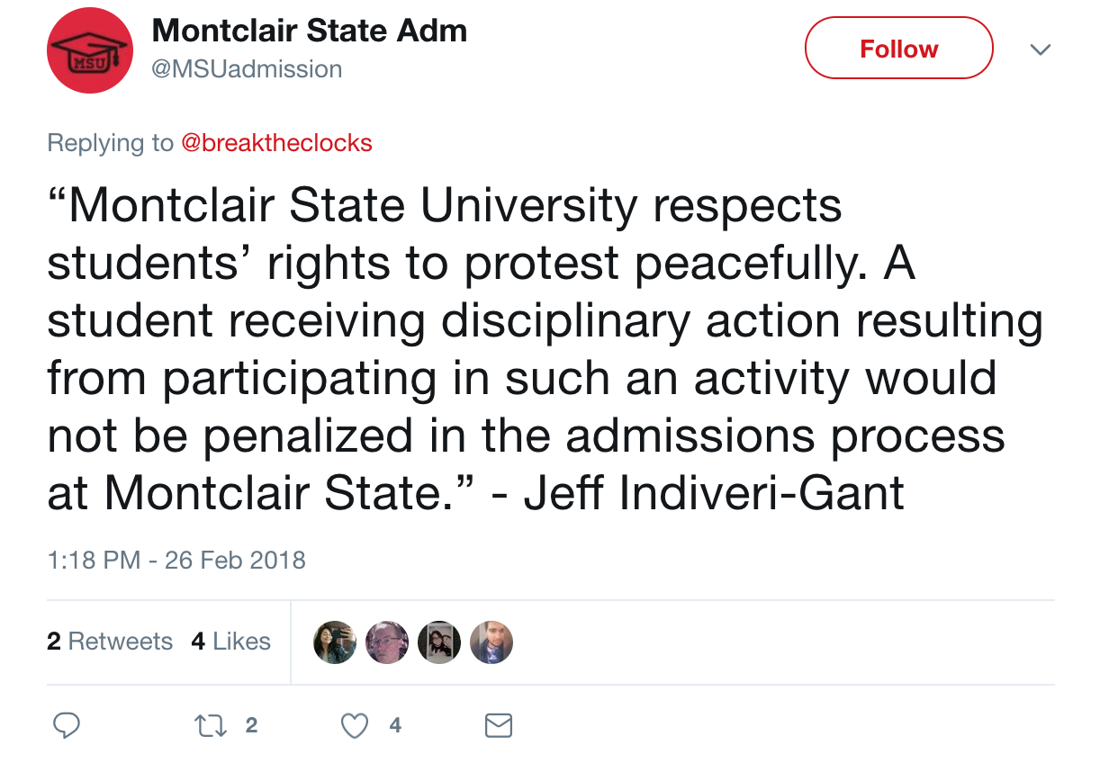Expand the chevron menu beside Follow
The height and width of the screenshot is (781, 1109).
pyautogui.click(x=1040, y=49)
